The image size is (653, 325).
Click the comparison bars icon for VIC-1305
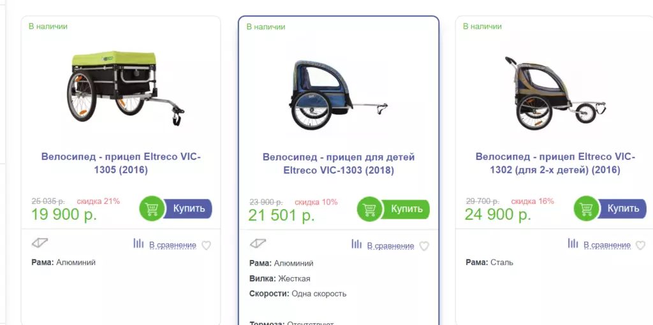click(x=138, y=243)
